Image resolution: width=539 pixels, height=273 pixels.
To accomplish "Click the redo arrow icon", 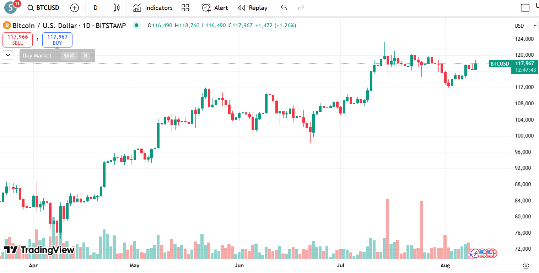I will click(301, 8).
